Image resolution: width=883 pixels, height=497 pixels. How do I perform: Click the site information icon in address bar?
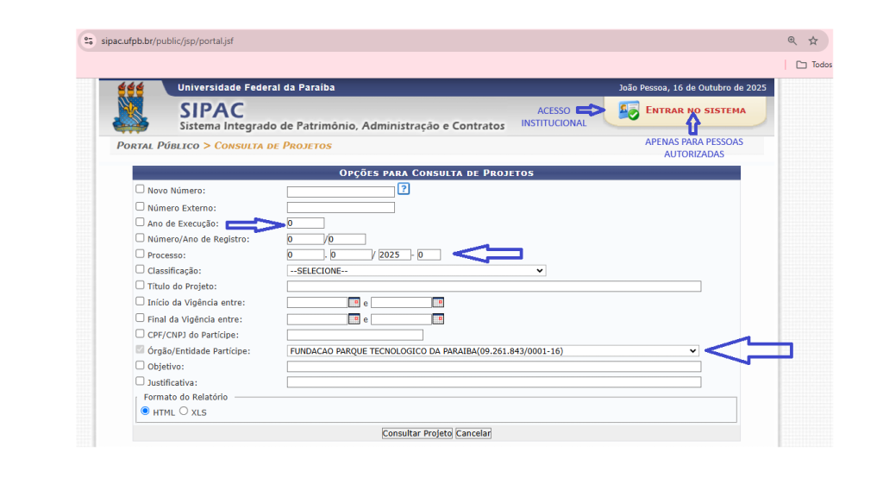point(88,41)
